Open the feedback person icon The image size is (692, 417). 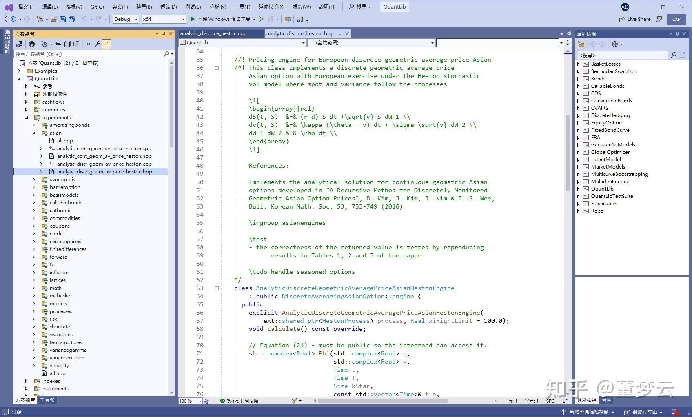pyautogui.click(x=659, y=19)
